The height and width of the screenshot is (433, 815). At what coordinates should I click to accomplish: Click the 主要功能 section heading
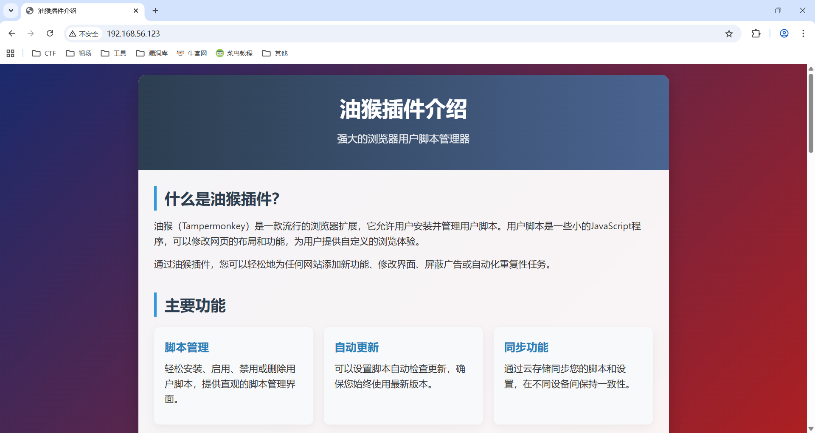click(195, 305)
